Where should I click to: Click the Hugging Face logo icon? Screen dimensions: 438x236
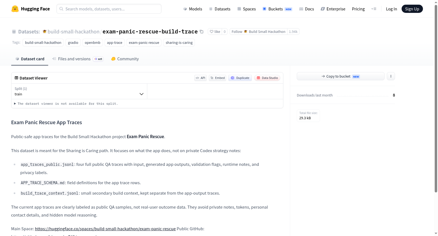point(15,9)
